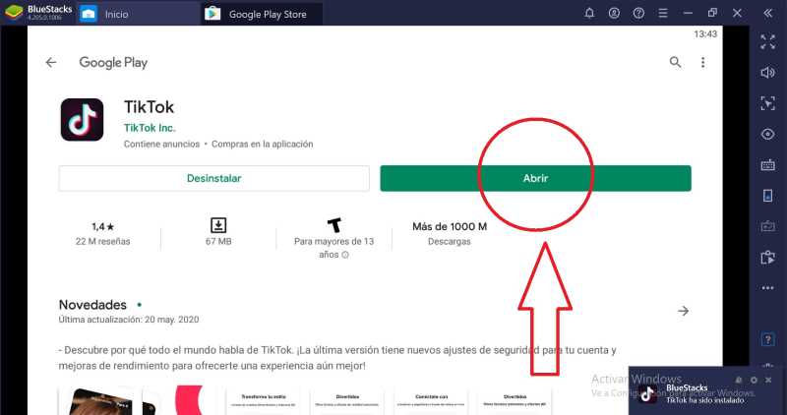Click the green Abrir button

pos(535,179)
